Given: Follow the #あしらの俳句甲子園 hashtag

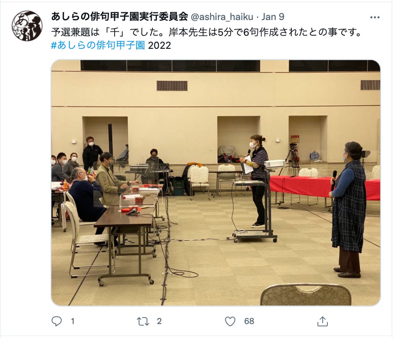Looking at the screenshot, I should tap(98, 45).
